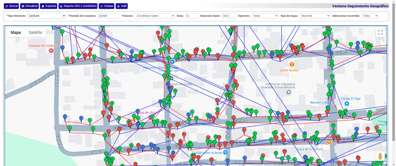Click the Período de Consumo input field
Screen dimensions: 396x166
coord(108,16)
